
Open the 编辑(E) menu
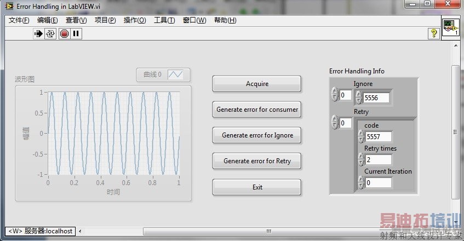(x=47, y=20)
